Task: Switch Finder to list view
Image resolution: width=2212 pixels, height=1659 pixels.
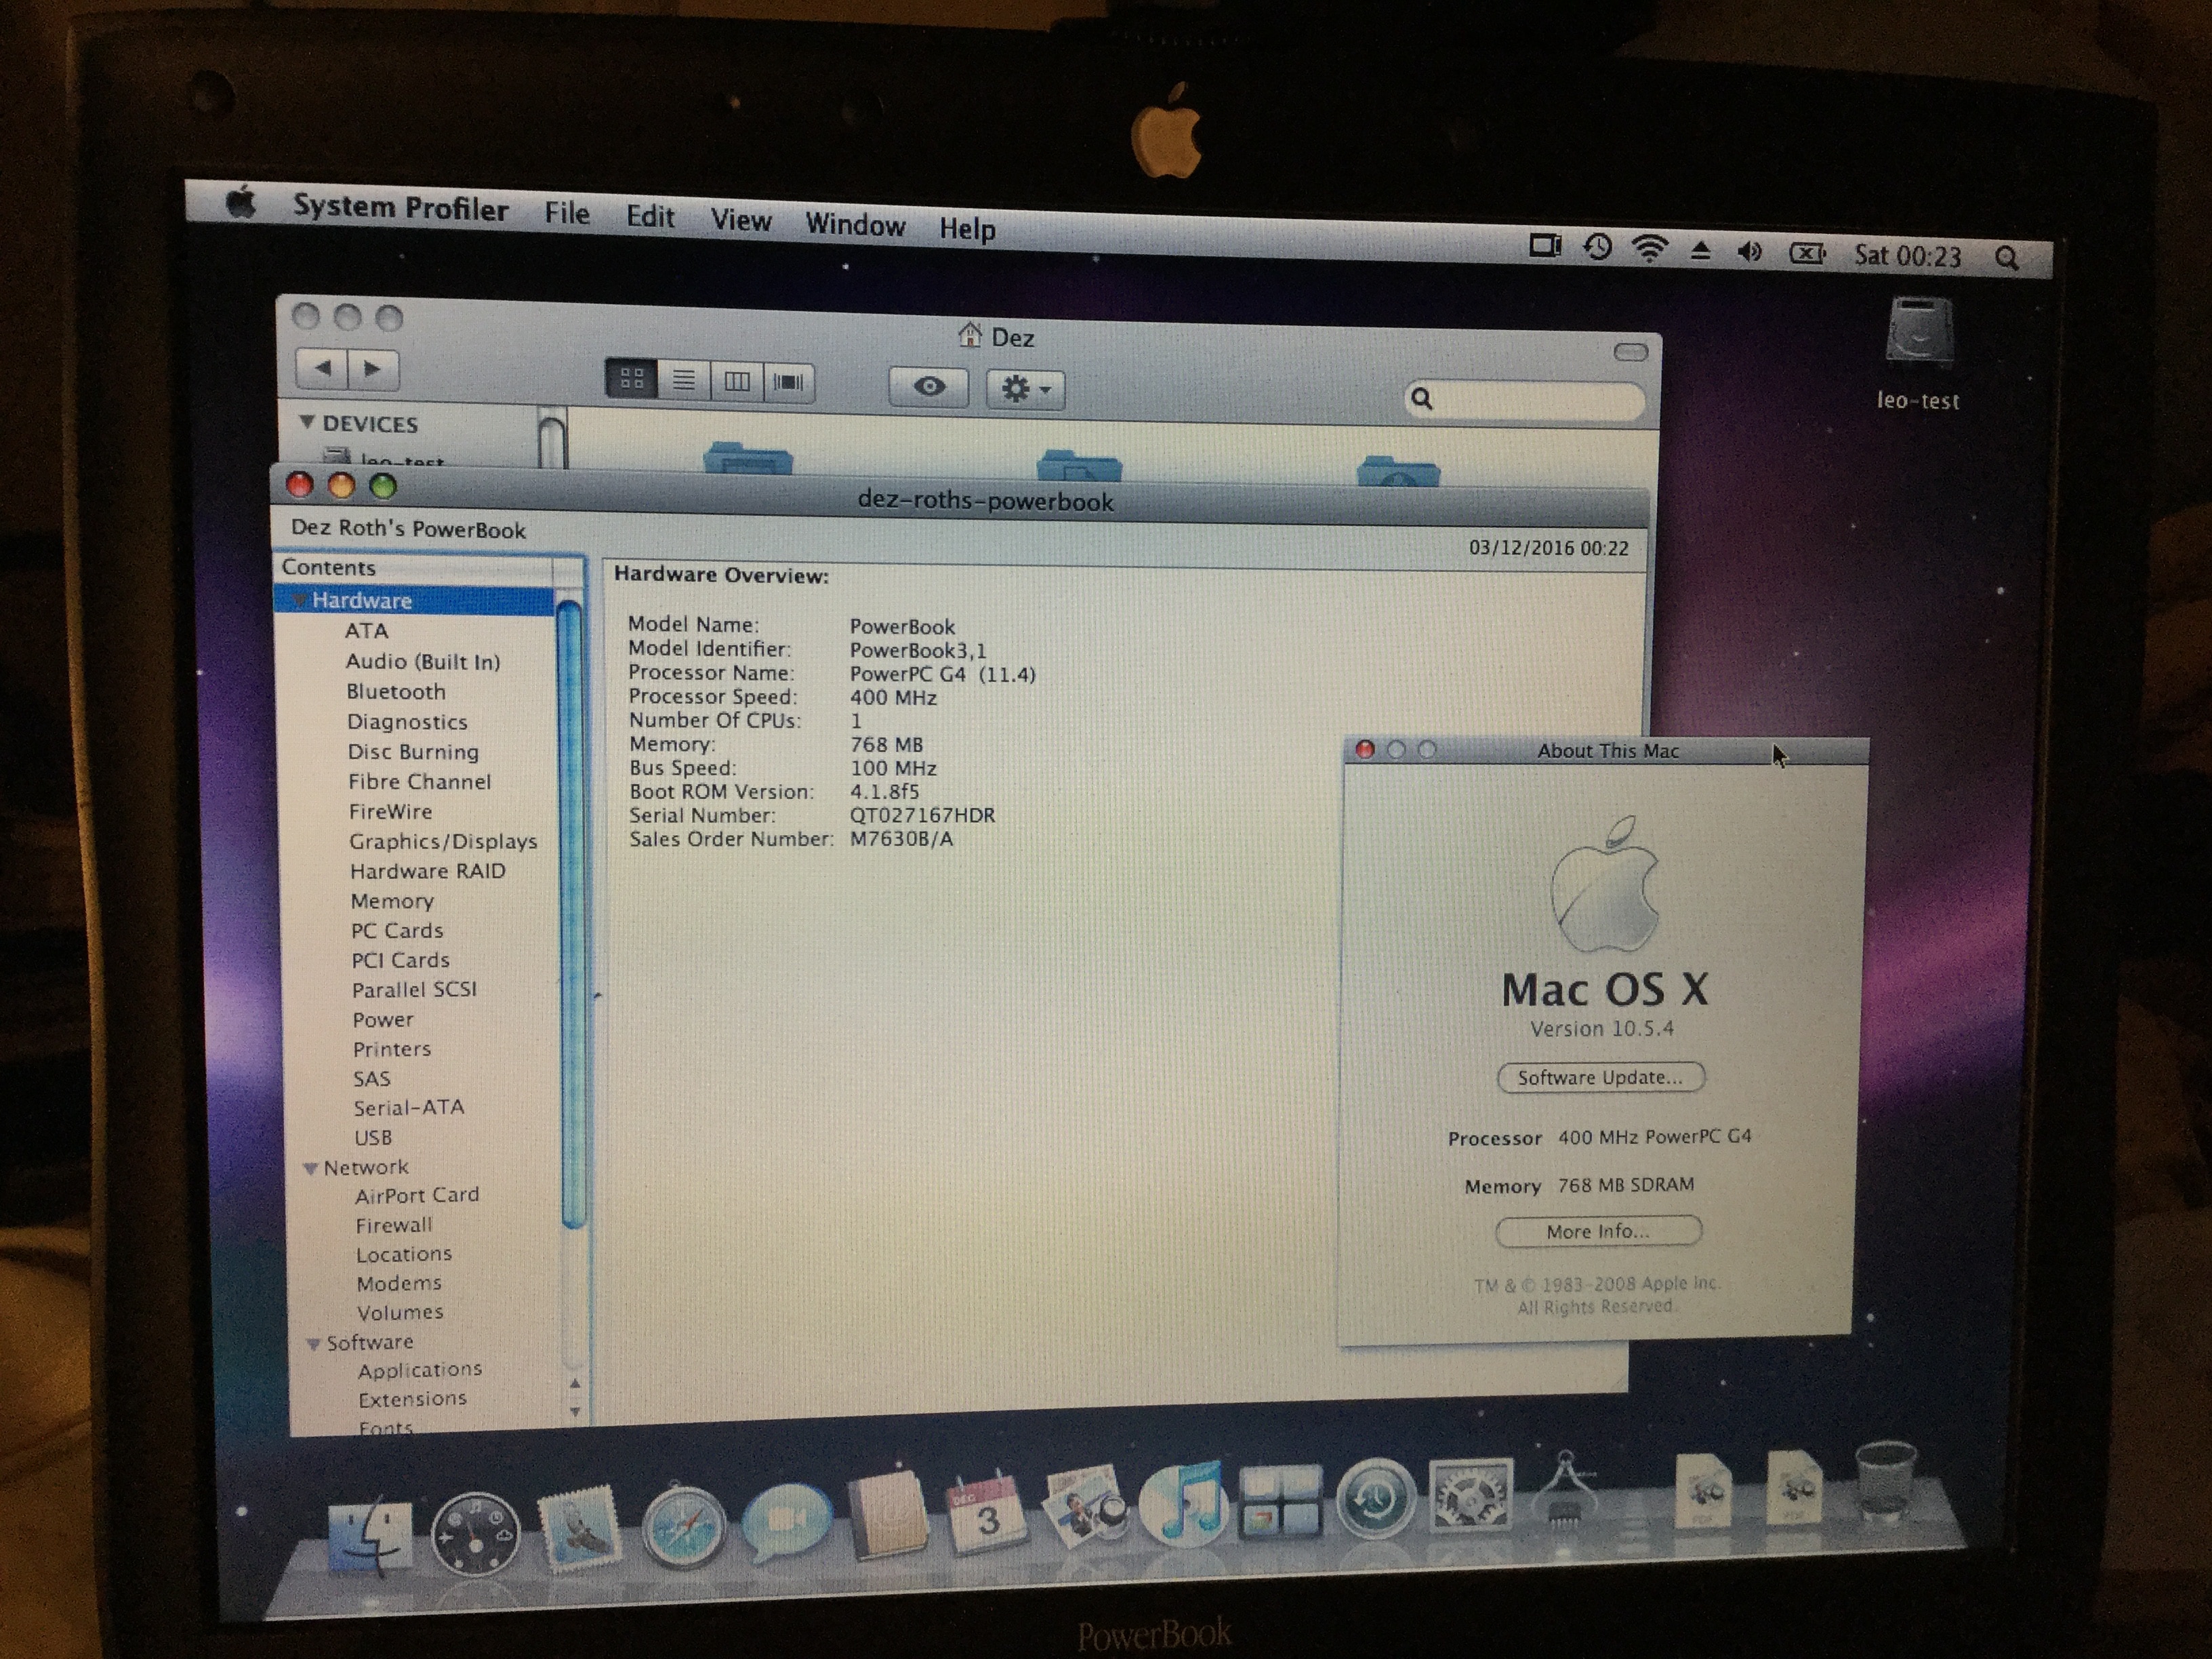Action: 684,380
